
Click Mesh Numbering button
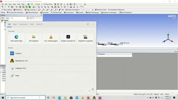92,12
